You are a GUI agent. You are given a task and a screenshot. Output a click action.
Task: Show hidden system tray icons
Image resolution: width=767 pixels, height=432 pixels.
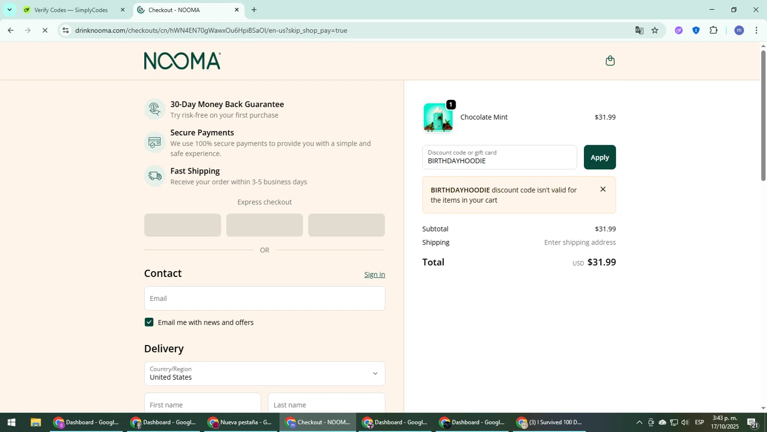click(x=639, y=422)
